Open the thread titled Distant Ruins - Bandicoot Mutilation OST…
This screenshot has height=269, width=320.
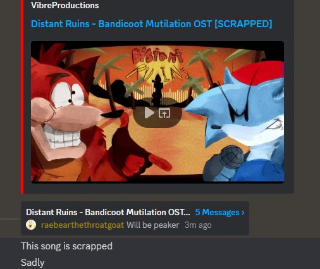[108, 212]
